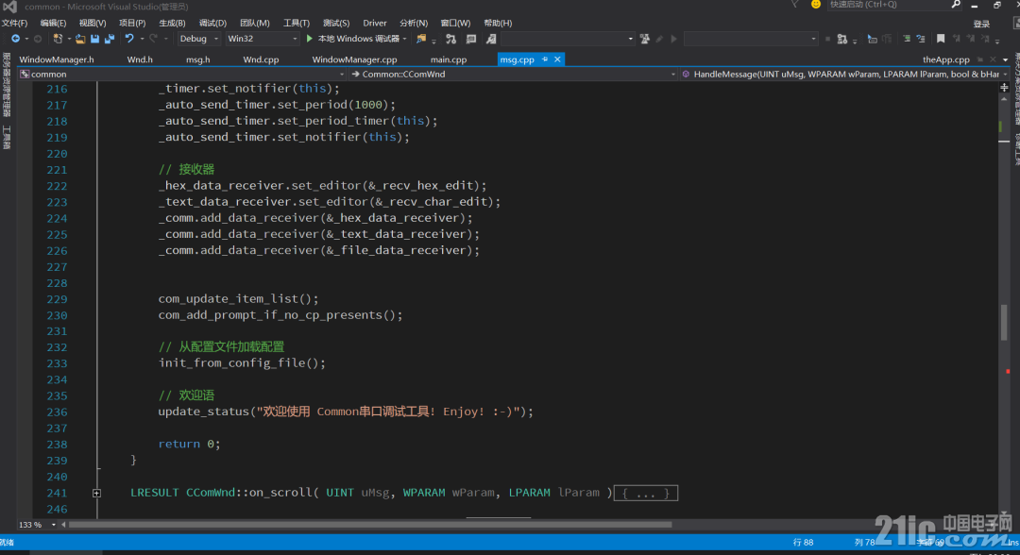Open the undo history dropdown arrow
1020x555 pixels.
(142, 39)
